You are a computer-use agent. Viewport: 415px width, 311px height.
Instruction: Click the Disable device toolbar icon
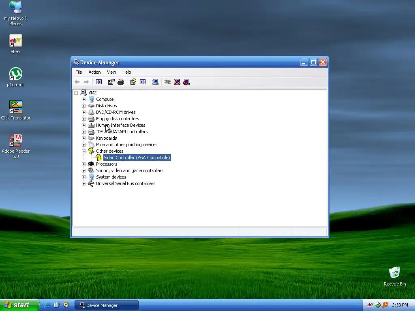(x=186, y=82)
